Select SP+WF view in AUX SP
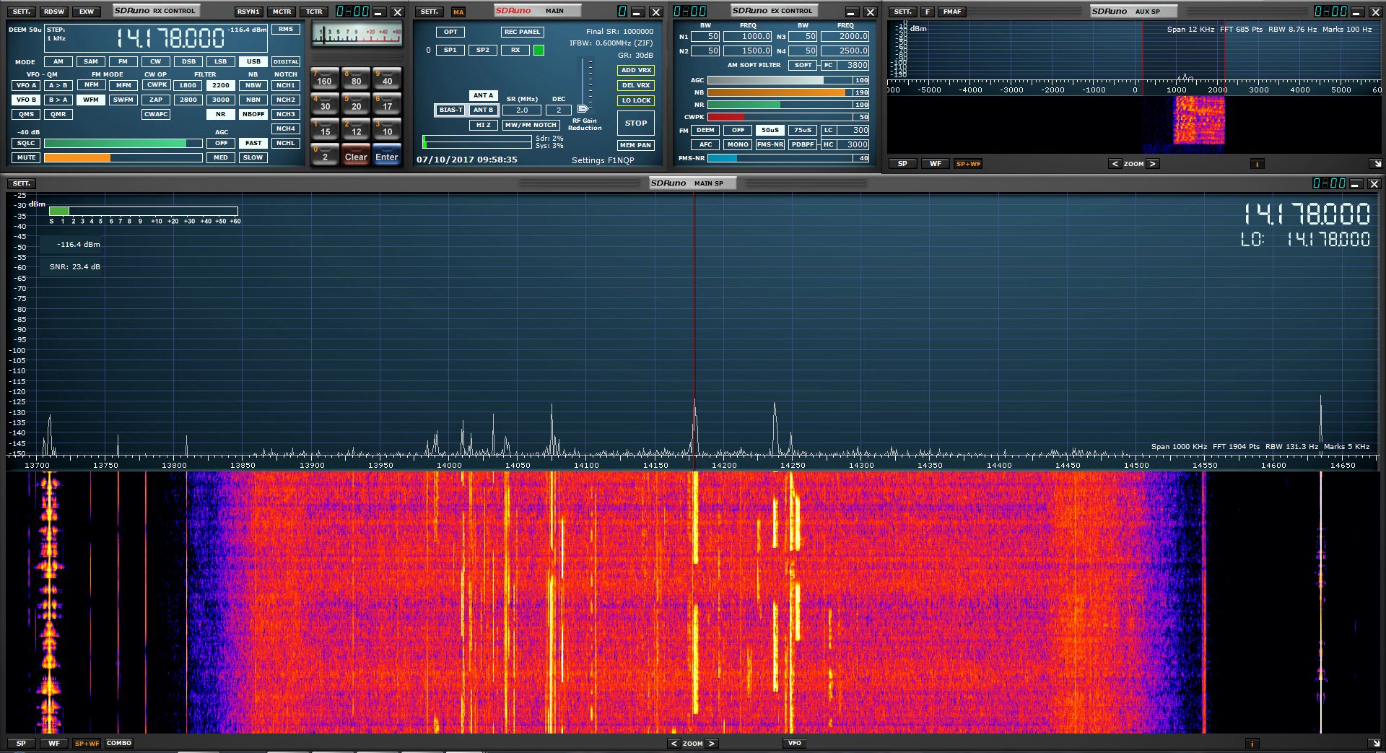The image size is (1386, 753). pos(968,164)
